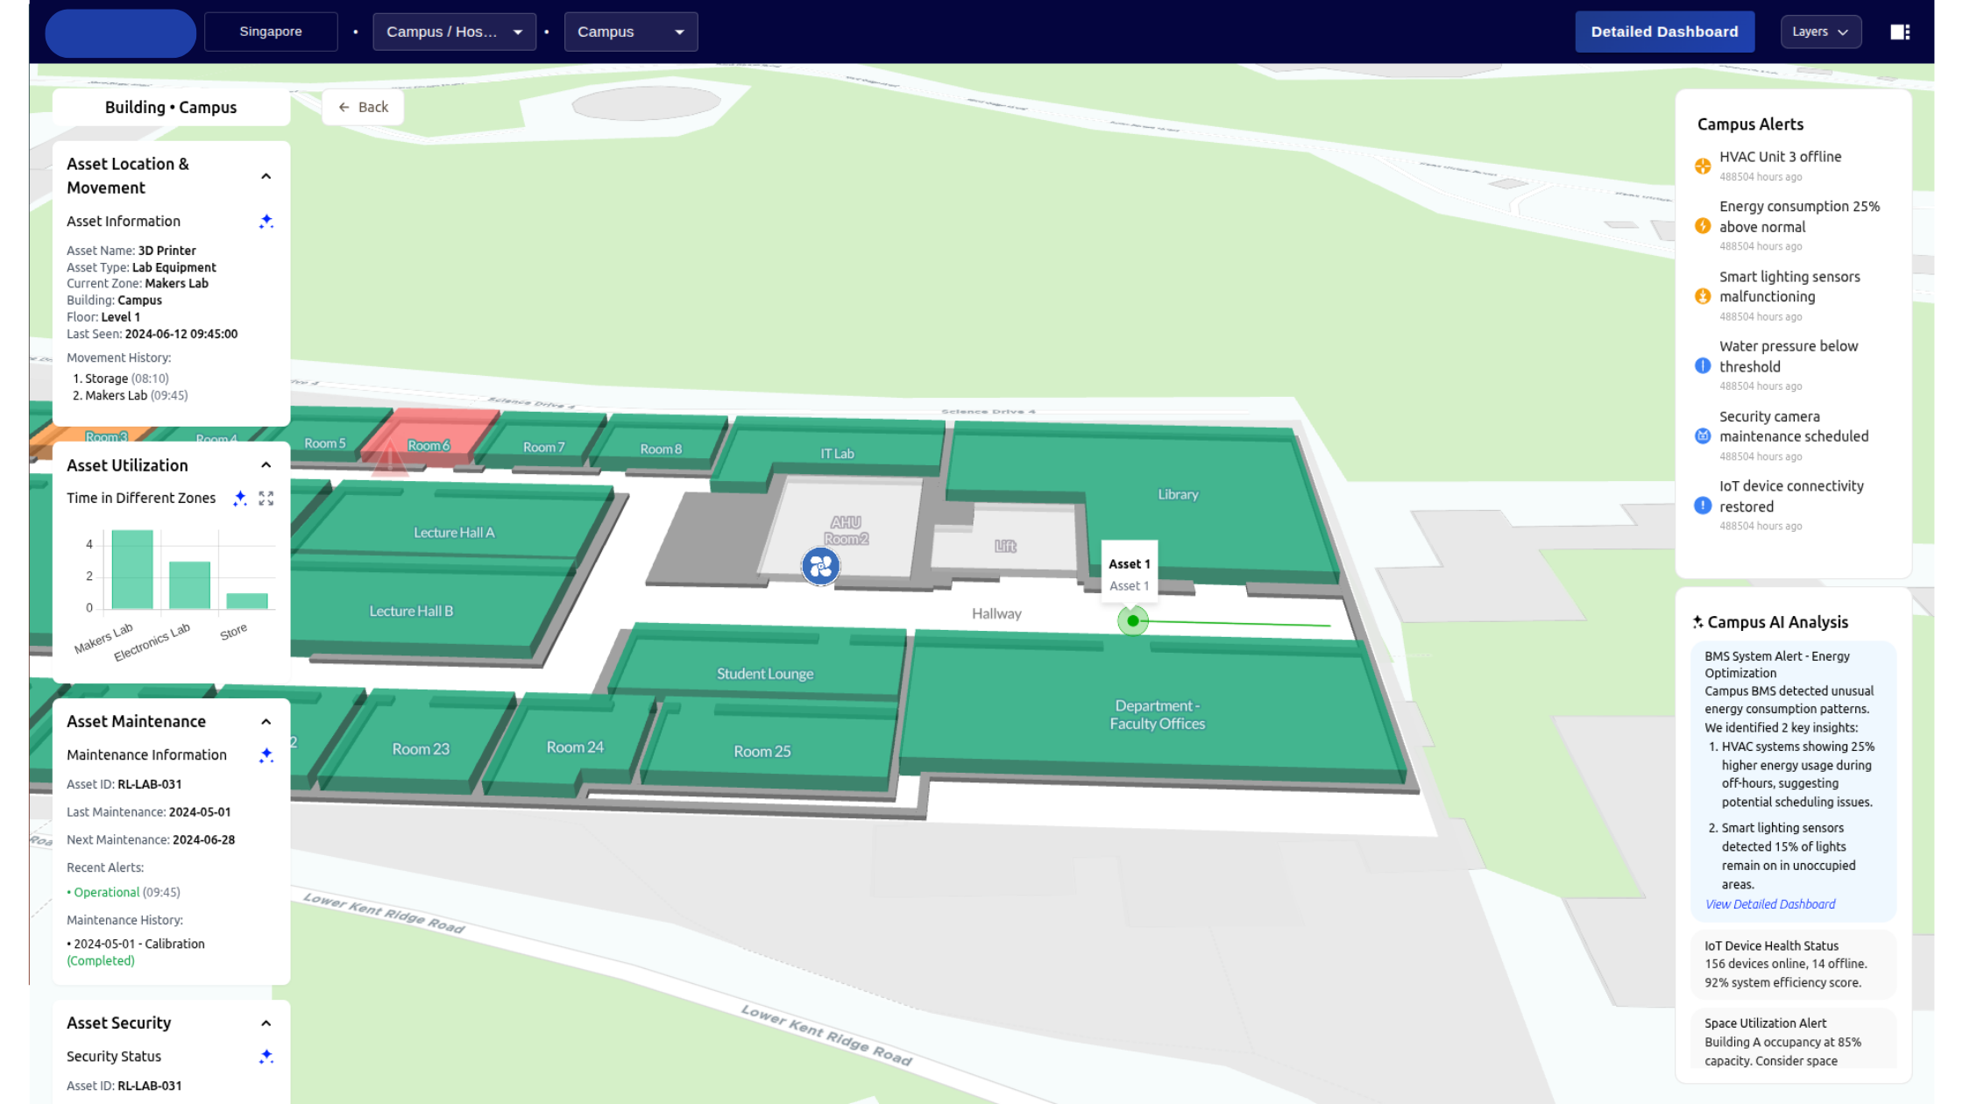This screenshot has width=1963, height=1104.
Task: Select Room 24 on the map
Action: [575, 747]
